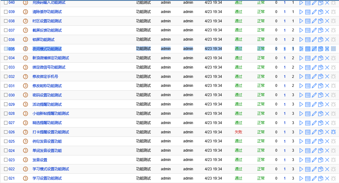
Task: Click 功能测试 type cell in row 025
Action: (143, 141)
